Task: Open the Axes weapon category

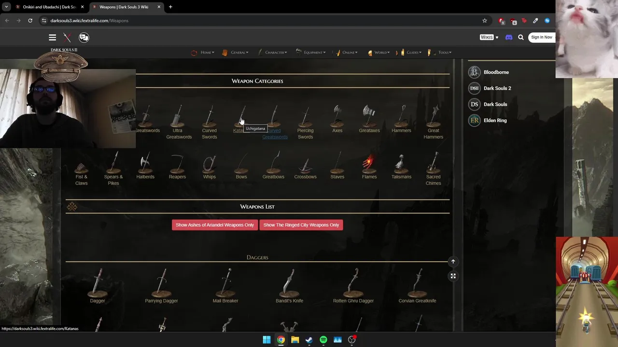Action: (337, 119)
